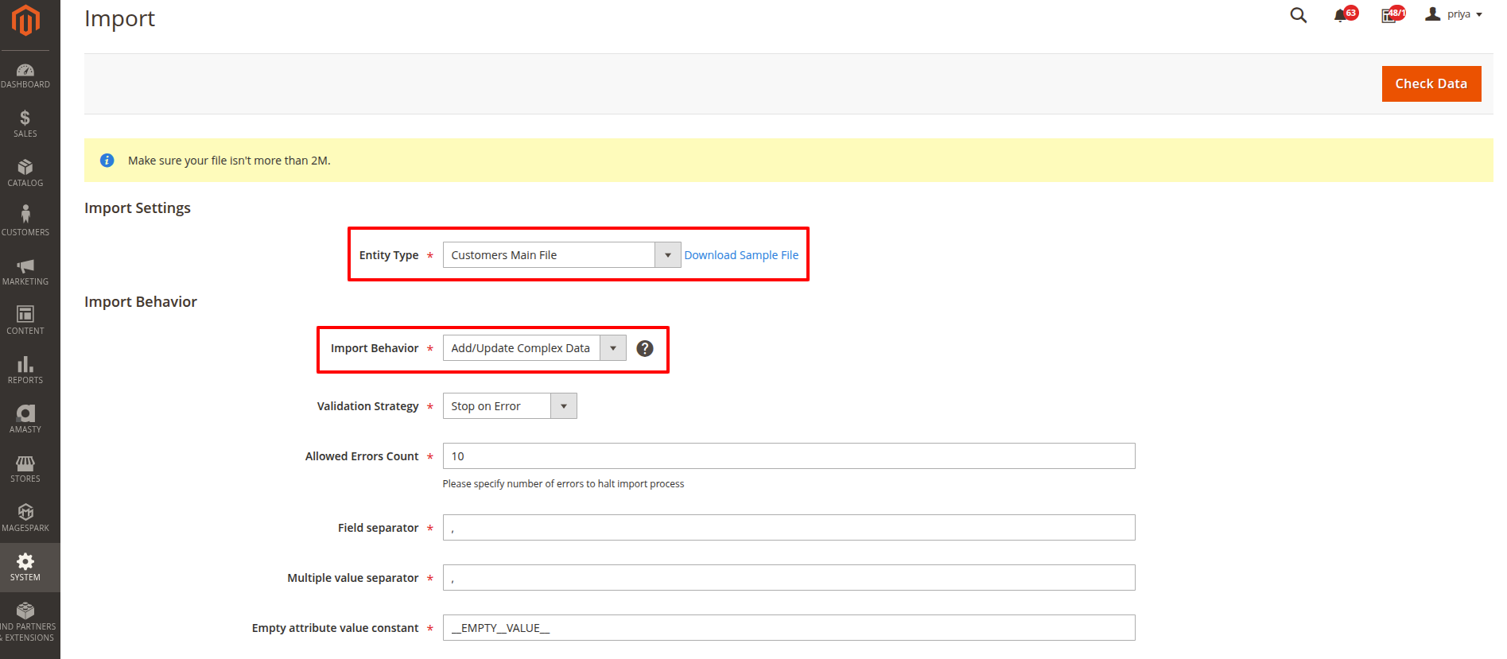This screenshot has height=659, width=1507.
Task: Click the Allowed Errors Count field
Action: 789,456
